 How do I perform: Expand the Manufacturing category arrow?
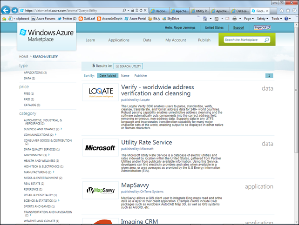pyautogui.click(x=54, y=172)
